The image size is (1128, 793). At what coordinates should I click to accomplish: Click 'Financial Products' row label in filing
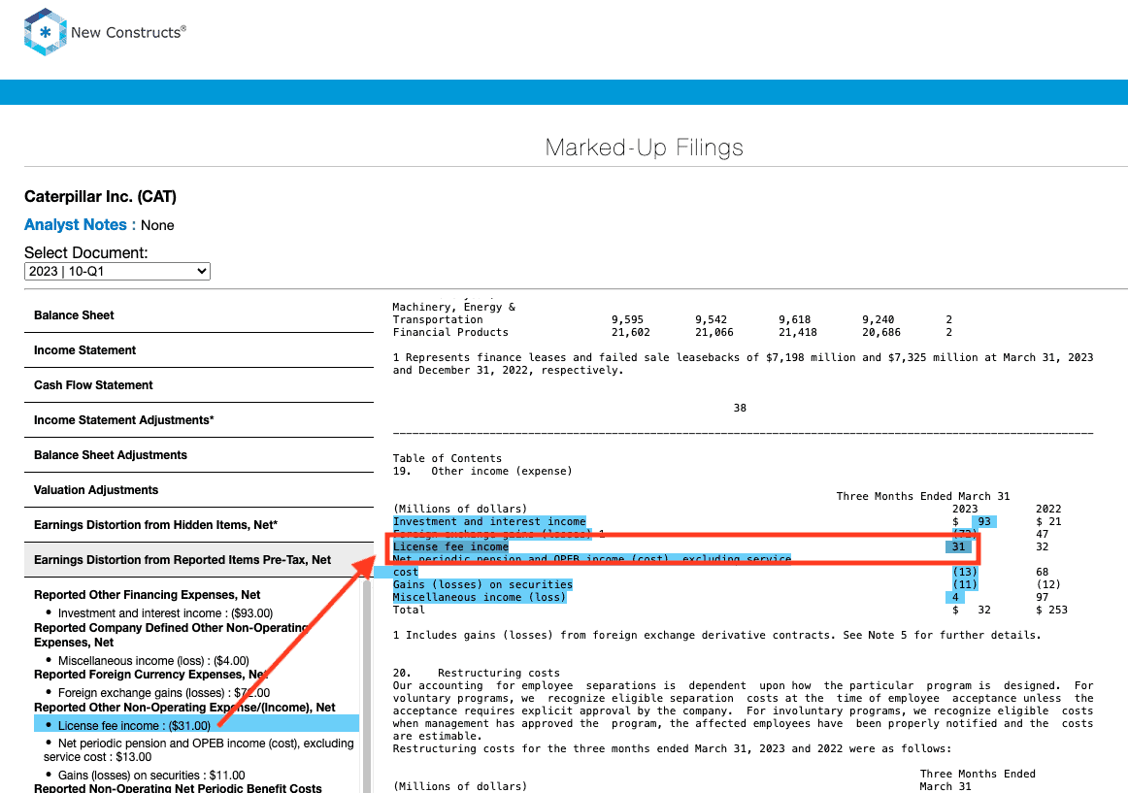(x=450, y=333)
